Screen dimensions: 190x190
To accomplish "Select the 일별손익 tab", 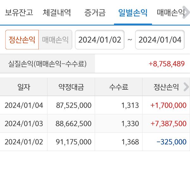I will click(133, 13).
